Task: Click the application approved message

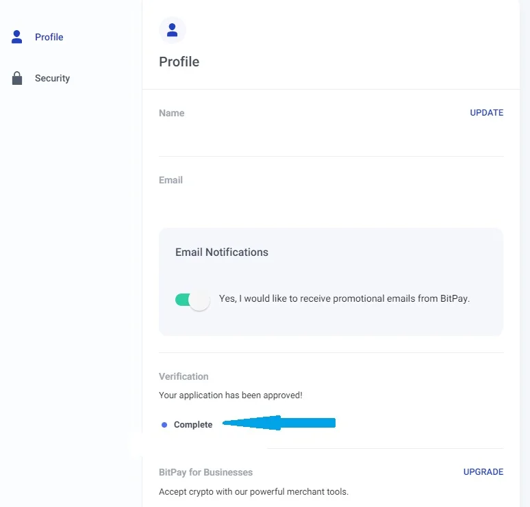Action: [231, 395]
